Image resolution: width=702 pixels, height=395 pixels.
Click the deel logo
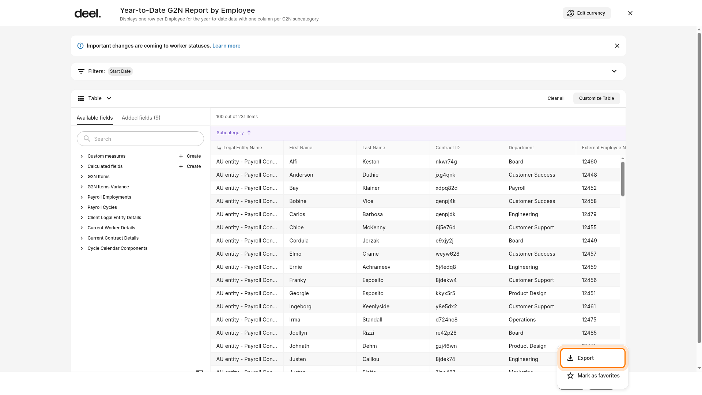pos(87,14)
